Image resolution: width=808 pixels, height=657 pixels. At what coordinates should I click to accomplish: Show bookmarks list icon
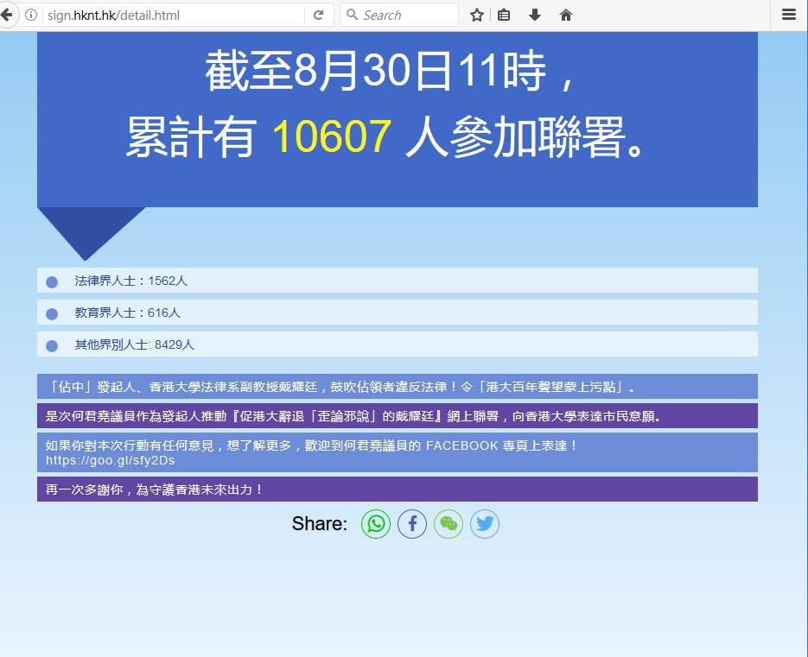pos(504,15)
